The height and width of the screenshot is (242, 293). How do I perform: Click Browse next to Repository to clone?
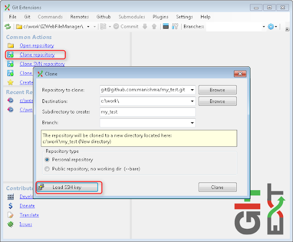[x=217, y=90]
